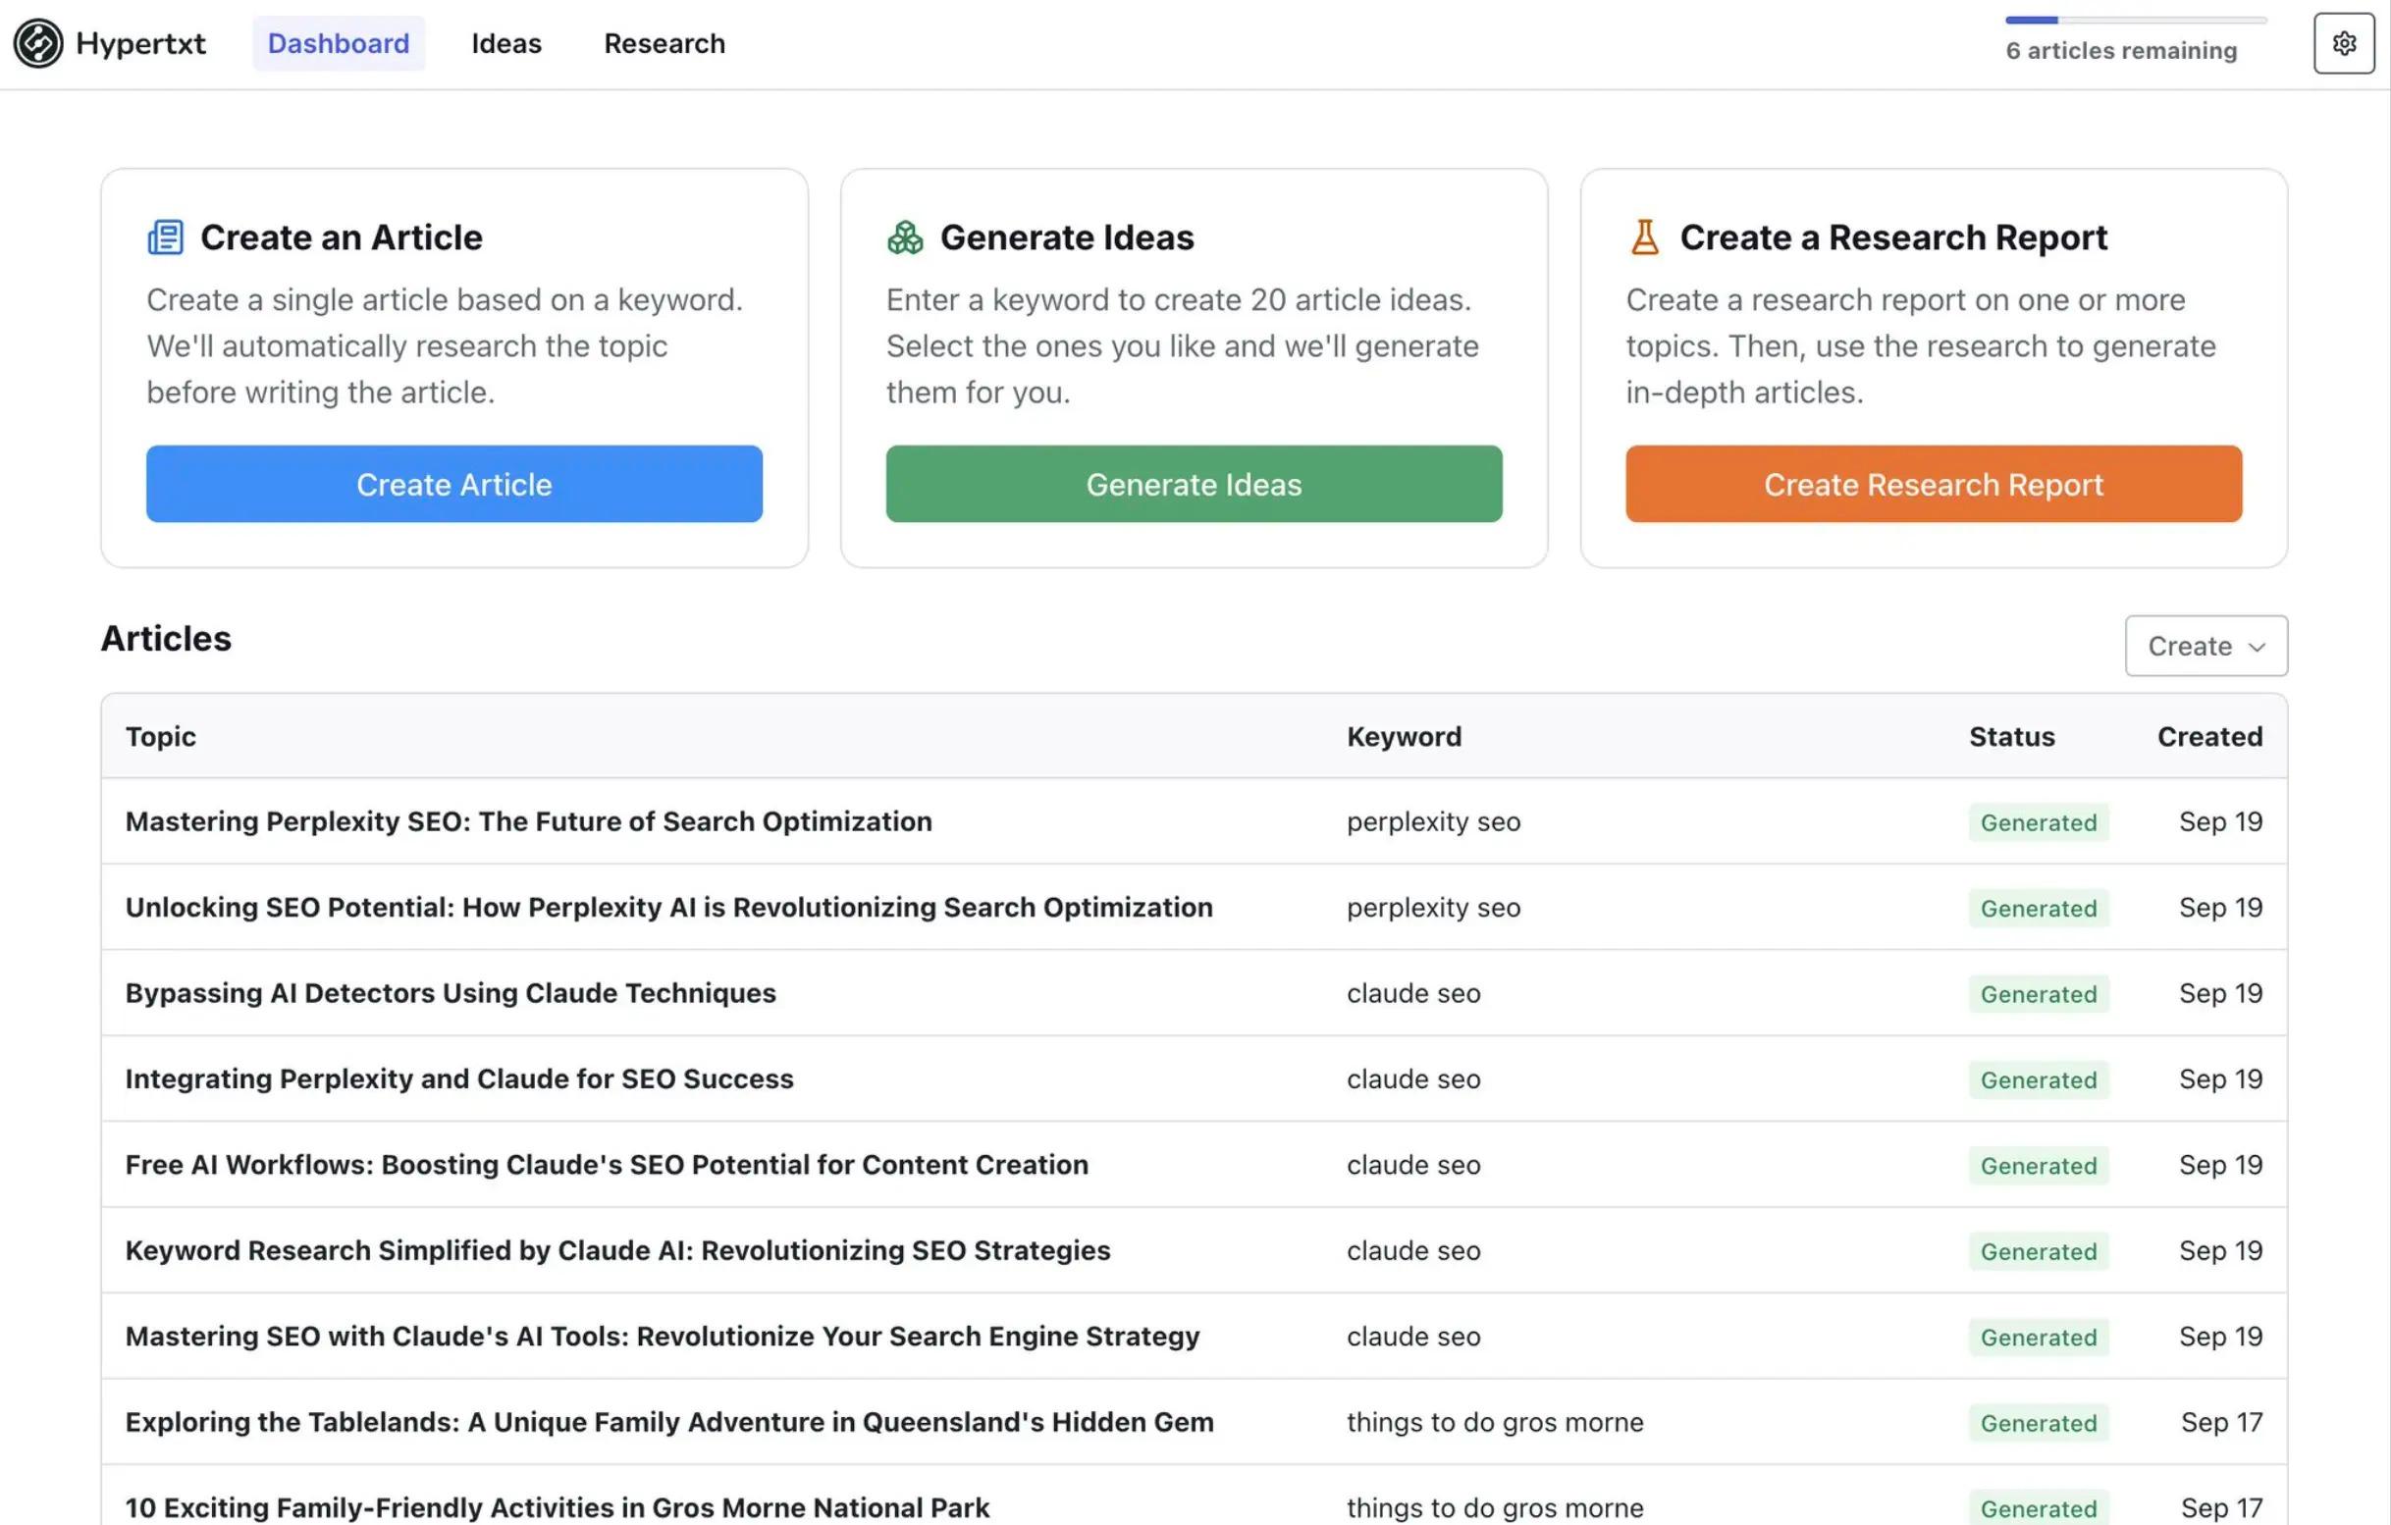This screenshot has height=1525, width=2391.
Task: Open 'Unlocking SEO Potential' article row
Action: coord(669,908)
